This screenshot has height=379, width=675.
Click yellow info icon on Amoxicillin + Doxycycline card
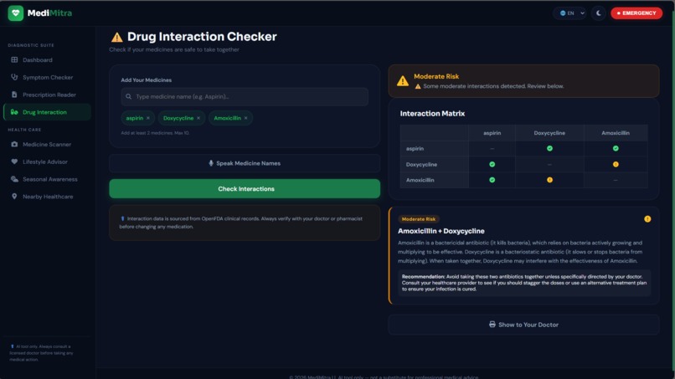[647, 219]
